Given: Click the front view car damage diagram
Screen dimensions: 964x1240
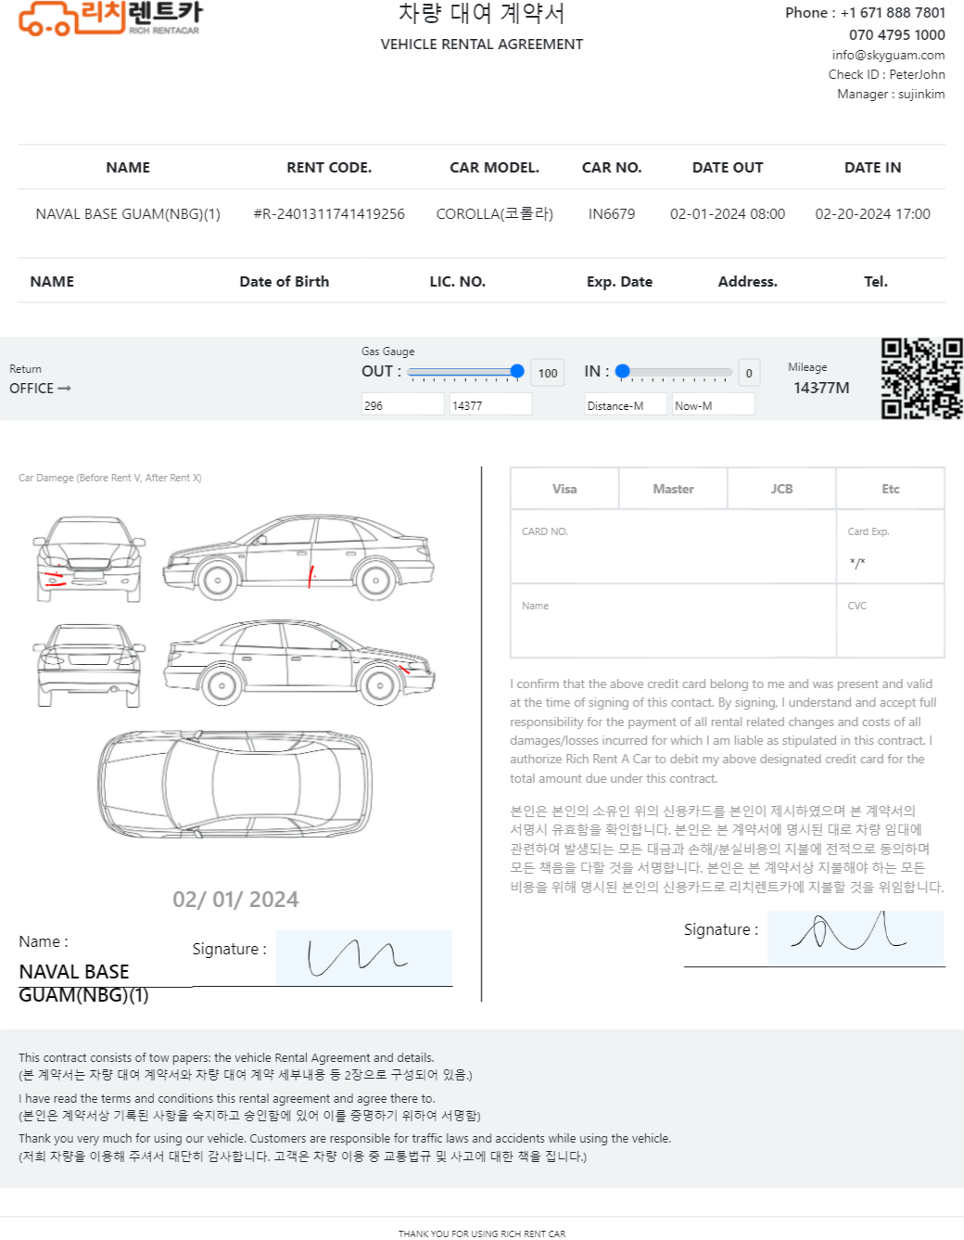Looking at the screenshot, I should click(89, 559).
